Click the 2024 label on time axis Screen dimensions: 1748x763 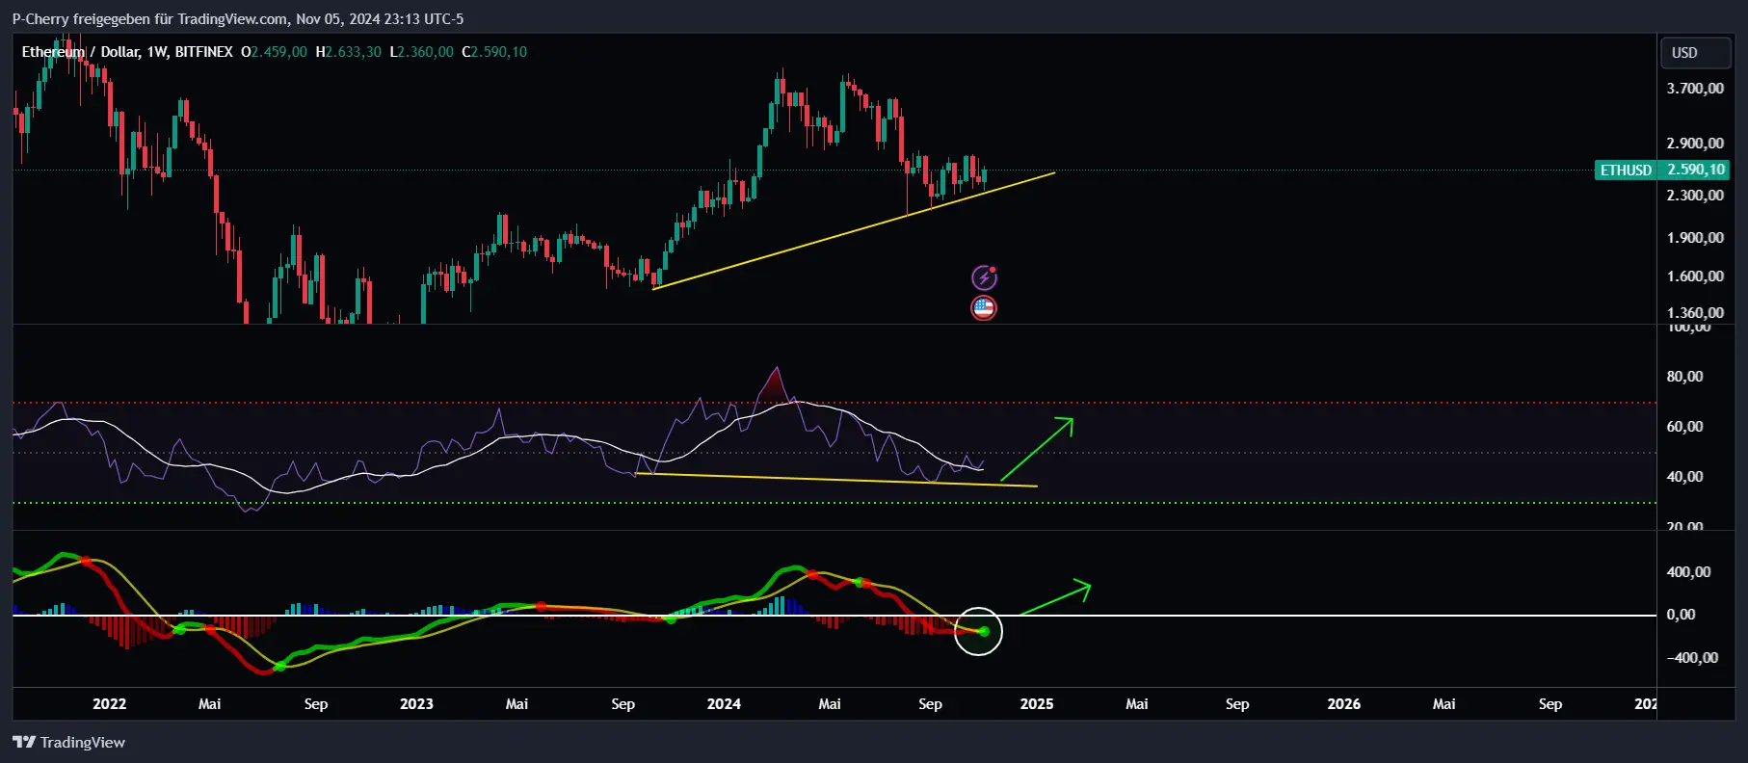[724, 704]
